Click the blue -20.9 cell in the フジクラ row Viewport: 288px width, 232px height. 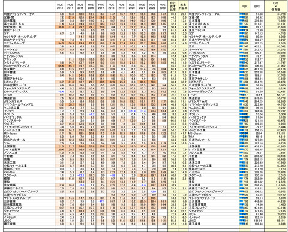pos(132,111)
